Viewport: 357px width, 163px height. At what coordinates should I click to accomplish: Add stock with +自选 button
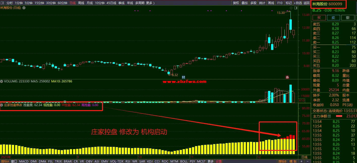298,3
